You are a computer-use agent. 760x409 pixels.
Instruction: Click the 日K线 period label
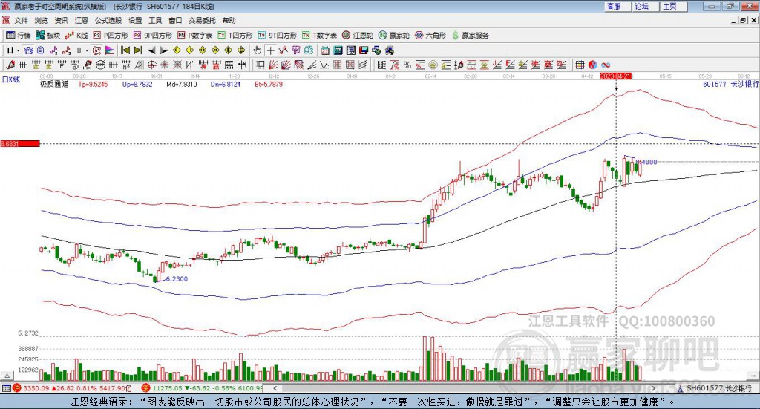[x=11, y=79]
